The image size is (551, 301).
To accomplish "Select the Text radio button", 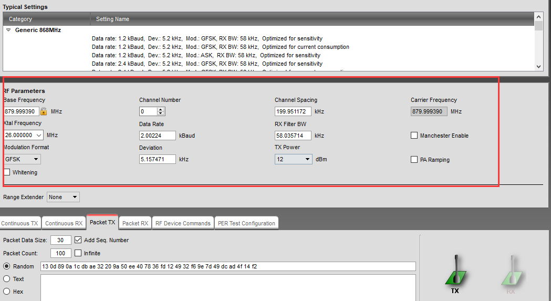I will [7, 279].
